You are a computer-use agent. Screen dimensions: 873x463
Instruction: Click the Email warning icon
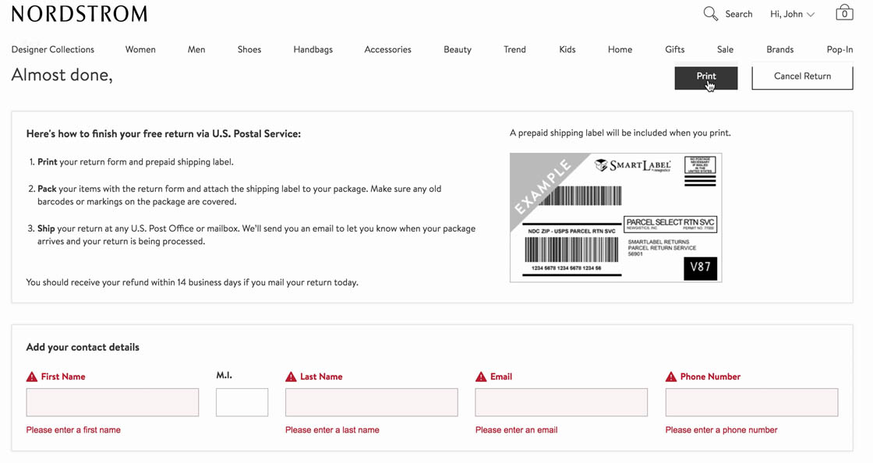(481, 377)
